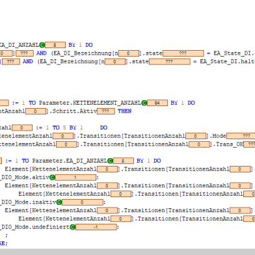
Task: Click the value 8 box after Parameter.EA_DI_ANZAHL
Action: [123, 161]
